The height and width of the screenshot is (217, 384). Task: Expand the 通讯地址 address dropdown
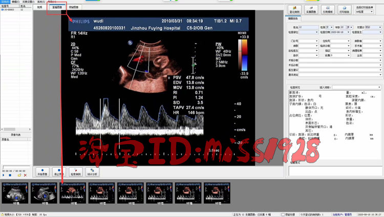click(x=380, y=74)
